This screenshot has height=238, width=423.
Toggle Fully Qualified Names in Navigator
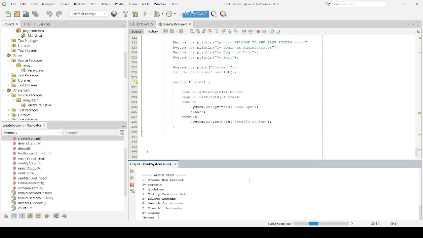[x=47, y=216]
